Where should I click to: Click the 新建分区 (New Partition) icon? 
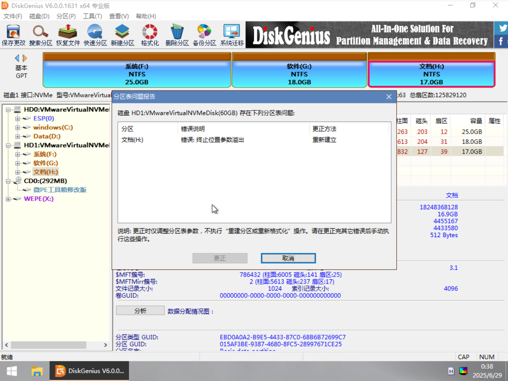click(x=122, y=34)
